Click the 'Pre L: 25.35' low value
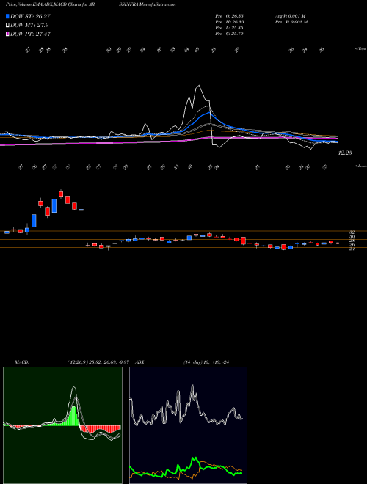 (x=230, y=28)
